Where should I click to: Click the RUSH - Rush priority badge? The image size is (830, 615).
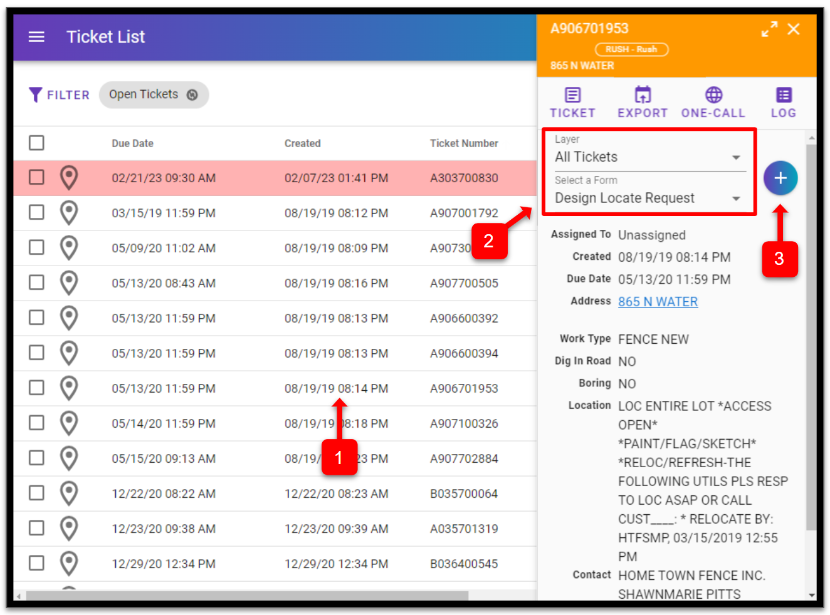pyautogui.click(x=631, y=49)
